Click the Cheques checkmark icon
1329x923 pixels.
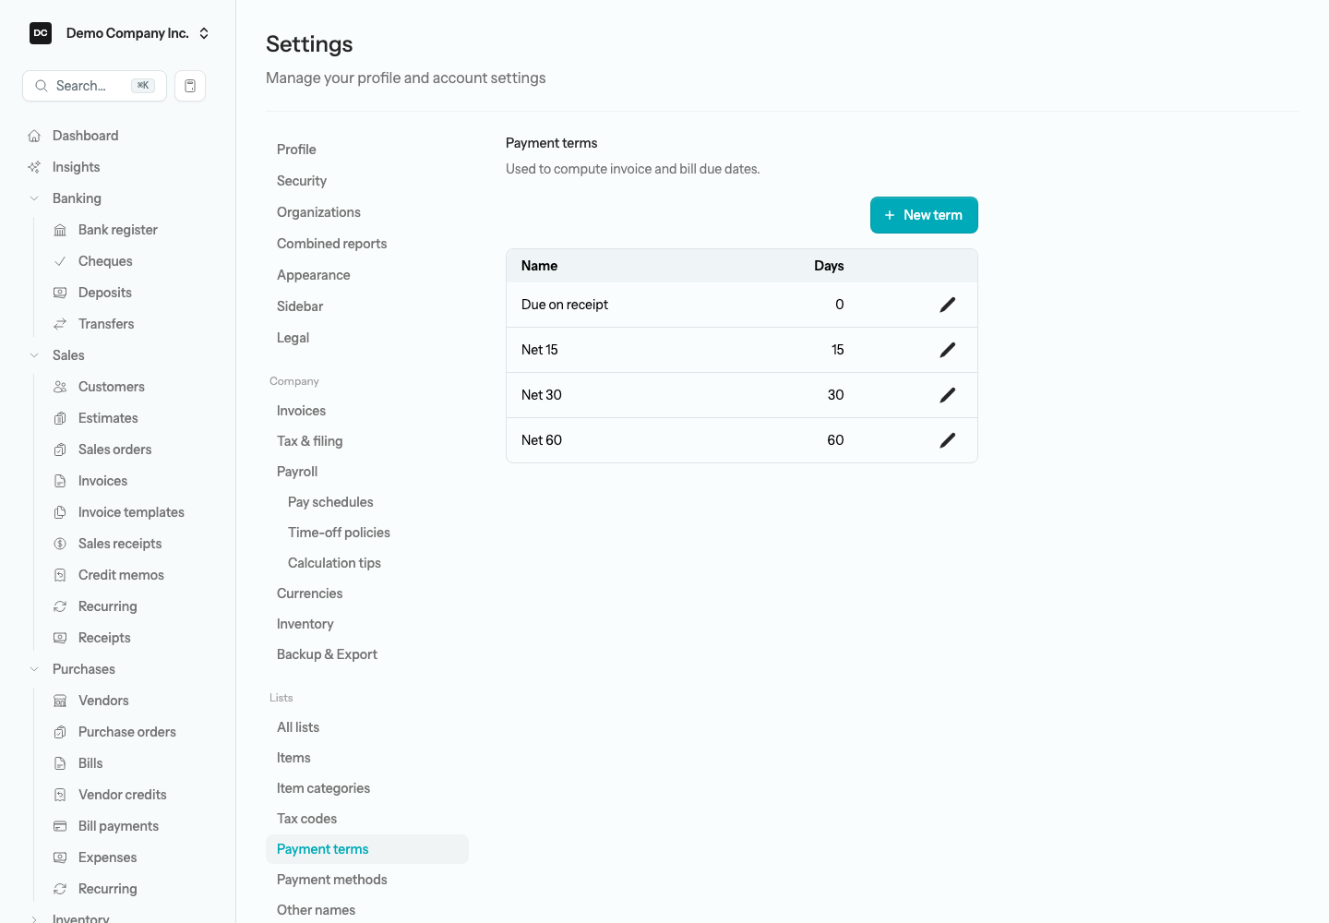tap(60, 261)
